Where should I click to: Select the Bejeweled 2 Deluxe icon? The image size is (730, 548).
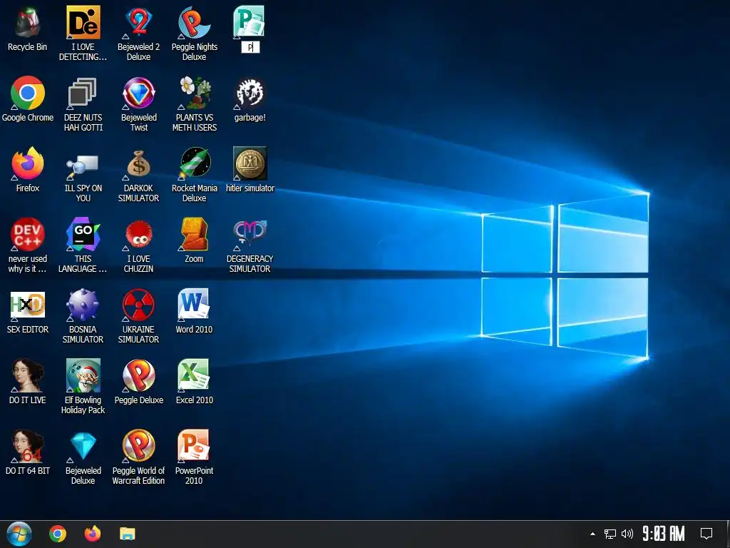138,22
